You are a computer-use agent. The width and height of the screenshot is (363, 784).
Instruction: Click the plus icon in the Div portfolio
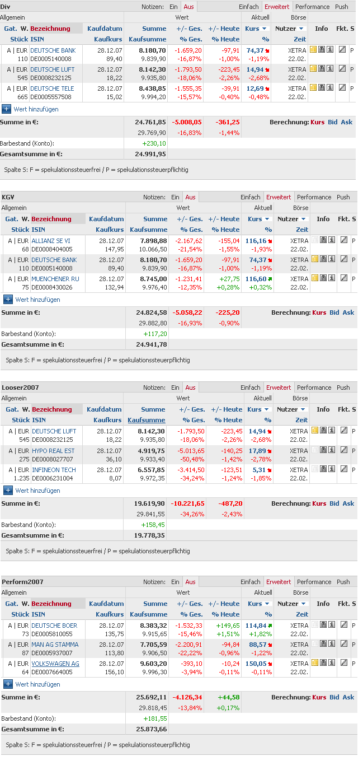point(6,109)
